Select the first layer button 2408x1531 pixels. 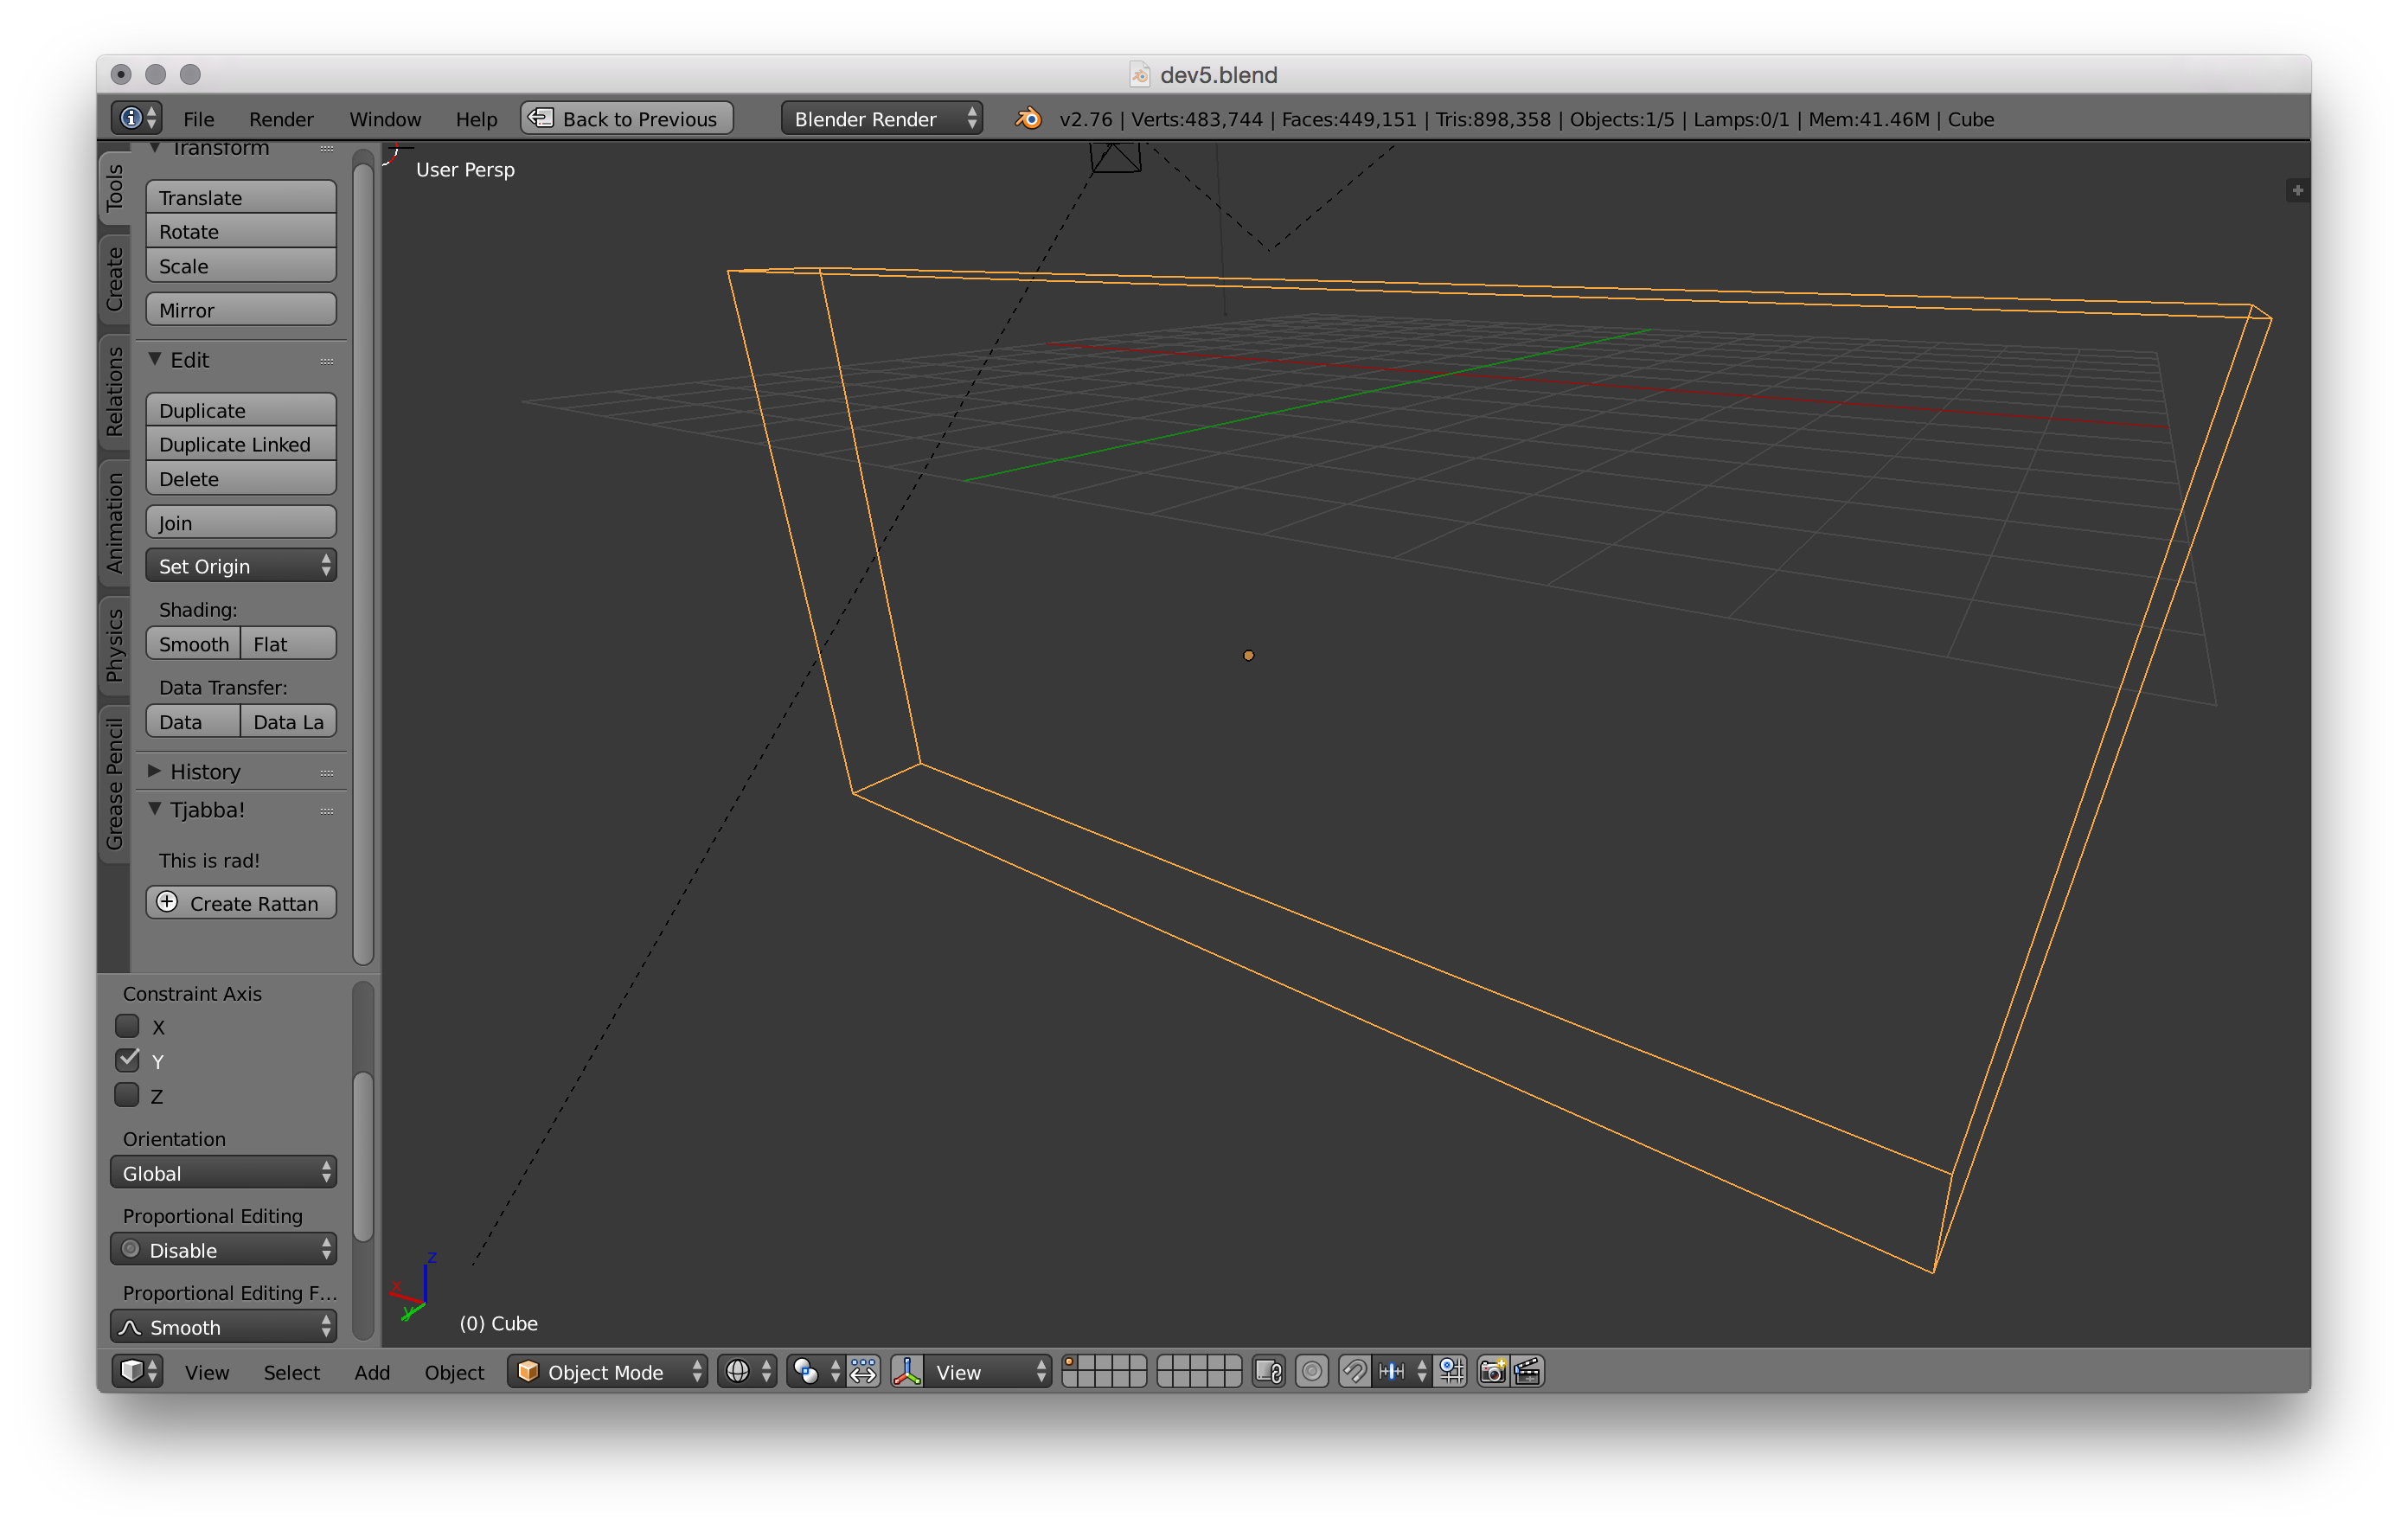tap(1070, 1363)
